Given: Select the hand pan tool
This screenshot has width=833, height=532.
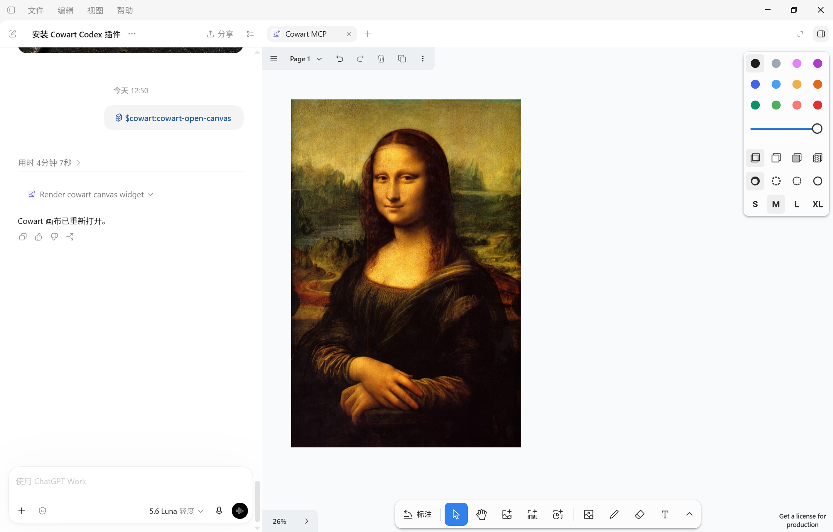Looking at the screenshot, I should [481, 514].
